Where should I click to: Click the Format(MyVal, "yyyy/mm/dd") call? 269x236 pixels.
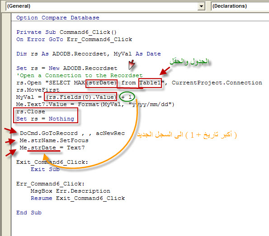point(126,104)
